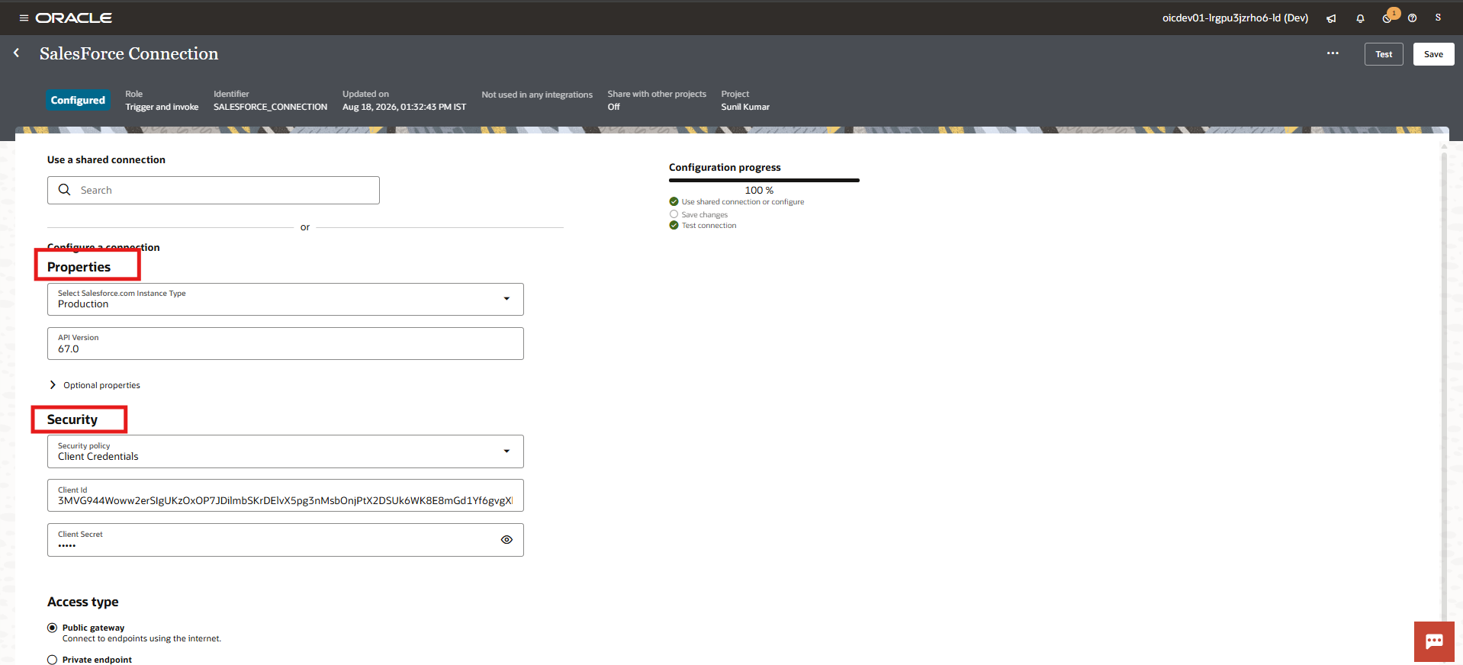1463x665 pixels.
Task: Go back using the left chevron
Action: (16, 53)
